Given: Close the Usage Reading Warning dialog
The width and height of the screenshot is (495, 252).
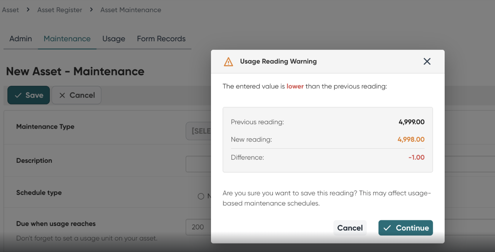Looking at the screenshot, I should pos(427,61).
